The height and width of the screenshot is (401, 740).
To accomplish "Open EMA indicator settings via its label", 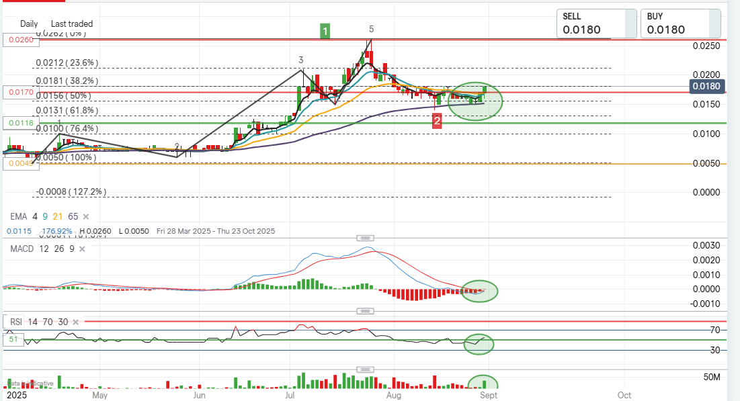I will (x=17, y=217).
